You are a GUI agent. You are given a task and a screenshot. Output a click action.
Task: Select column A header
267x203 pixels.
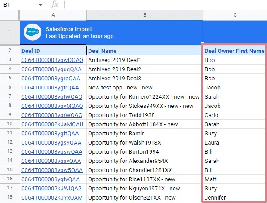tap(53, 15)
